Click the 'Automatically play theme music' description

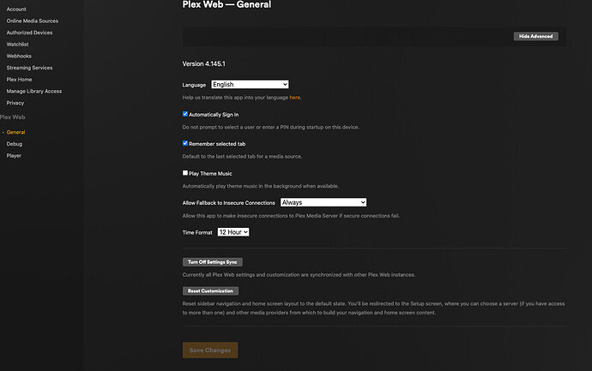pyautogui.click(x=261, y=186)
